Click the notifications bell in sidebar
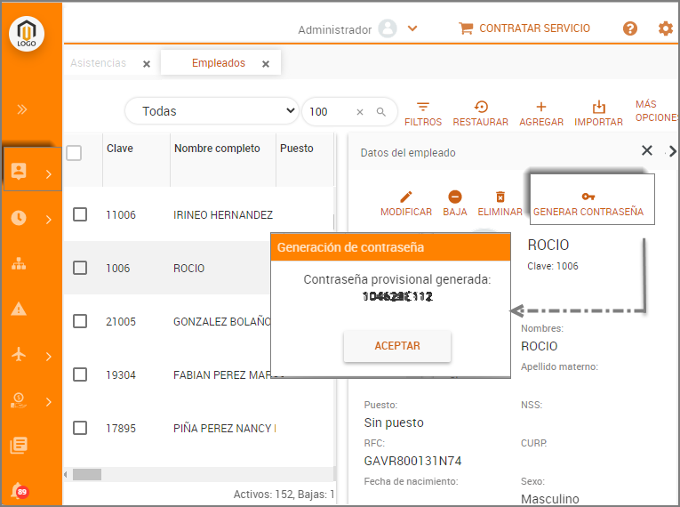Screen dimensions: 680x507 (x=18, y=488)
